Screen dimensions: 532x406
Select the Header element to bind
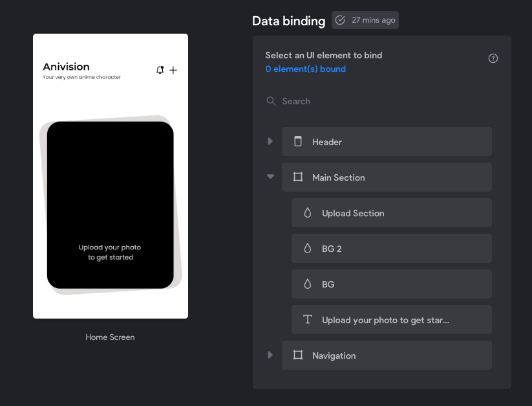(387, 142)
